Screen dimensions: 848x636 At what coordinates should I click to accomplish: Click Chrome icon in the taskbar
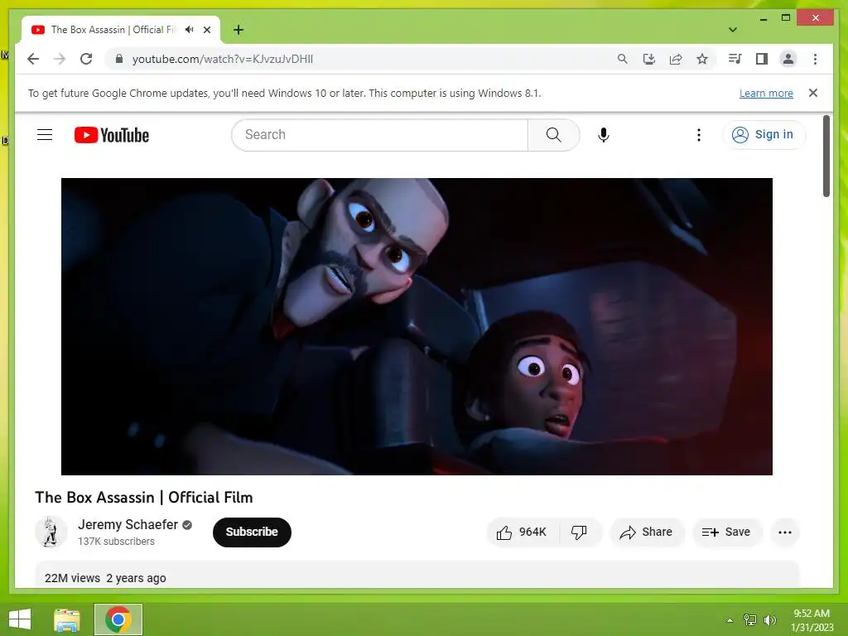(118, 619)
